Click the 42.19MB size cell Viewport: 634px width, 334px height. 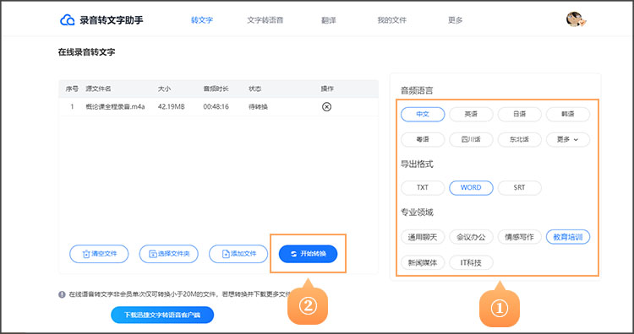point(171,107)
